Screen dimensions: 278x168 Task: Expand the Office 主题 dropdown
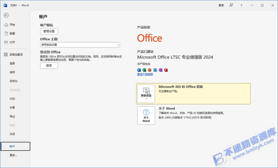point(80,45)
